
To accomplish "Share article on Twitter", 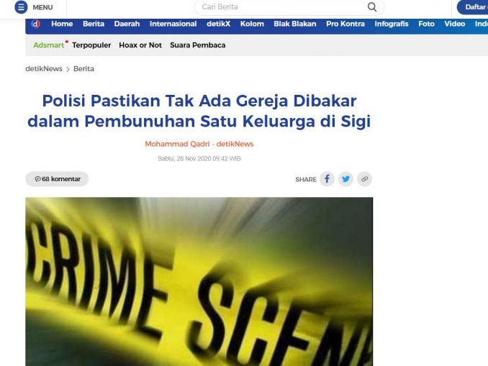I will point(345,179).
